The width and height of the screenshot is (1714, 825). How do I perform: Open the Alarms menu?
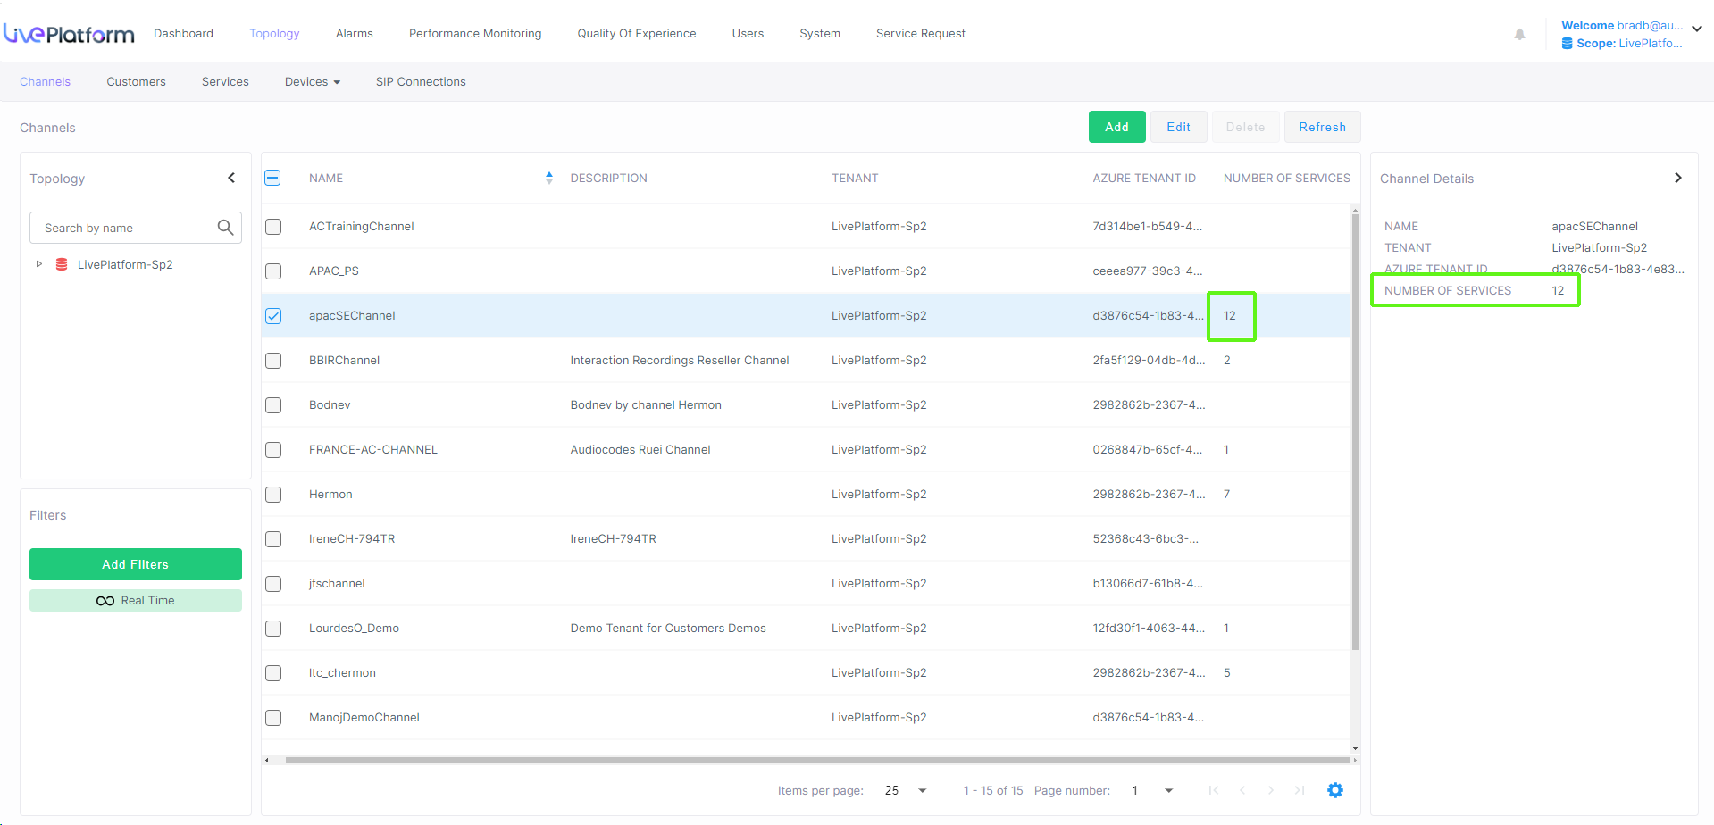355,33
